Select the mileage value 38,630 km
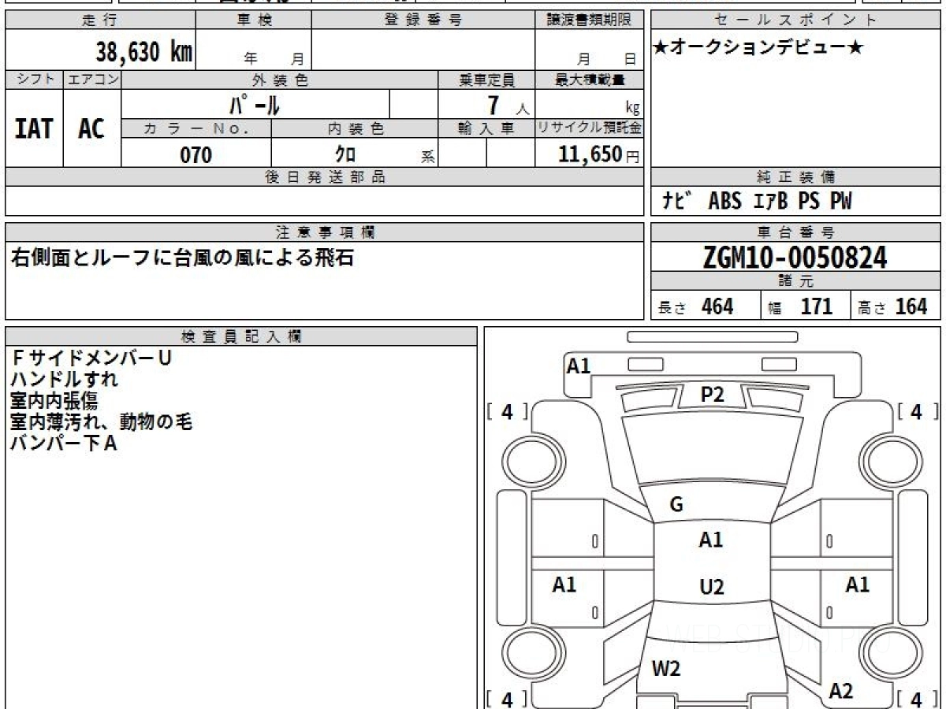 143,52
